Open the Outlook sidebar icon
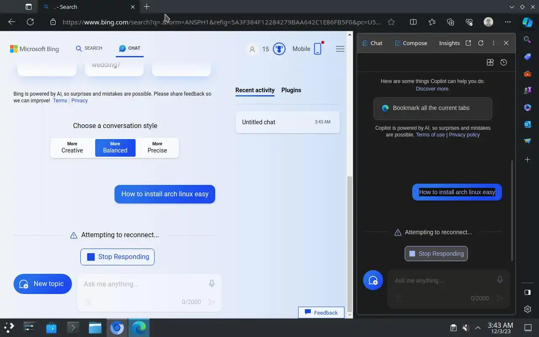This screenshot has height=337, width=539. click(x=527, y=124)
